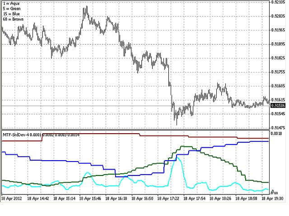Click the aqua StdDev line peak
Screen dimensions: 289x216
(x=177, y=158)
